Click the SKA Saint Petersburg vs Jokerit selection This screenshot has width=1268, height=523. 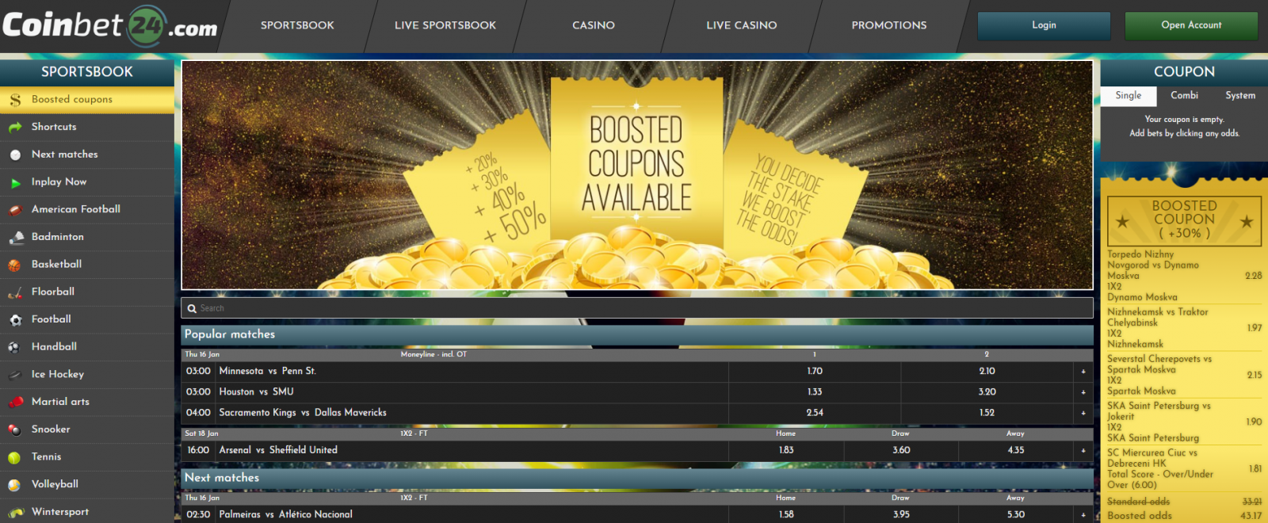1184,422
